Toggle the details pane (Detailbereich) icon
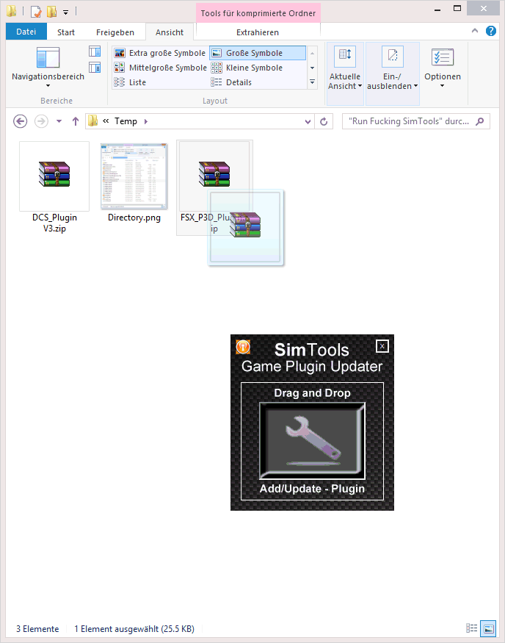Image resolution: width=505 pixels, height=643 pixels. pos(95,68)
